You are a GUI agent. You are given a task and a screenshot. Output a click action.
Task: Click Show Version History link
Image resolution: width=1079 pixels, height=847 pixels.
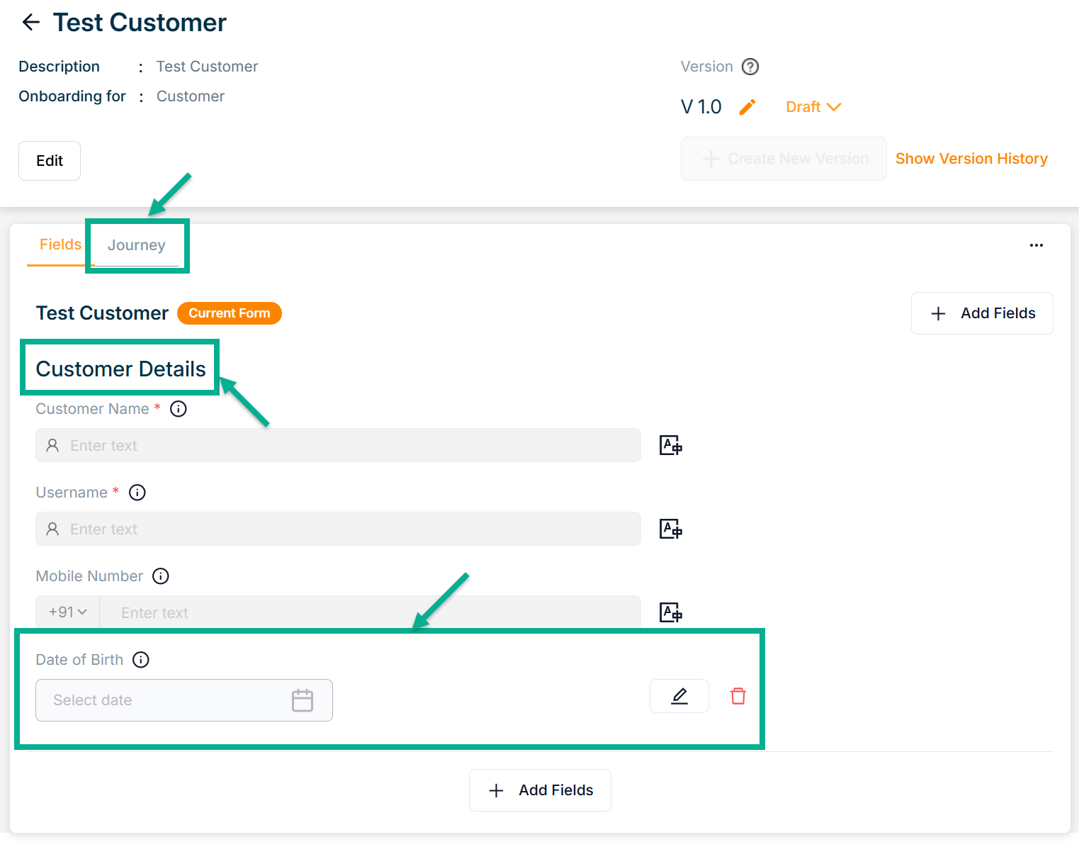[971, 159]
